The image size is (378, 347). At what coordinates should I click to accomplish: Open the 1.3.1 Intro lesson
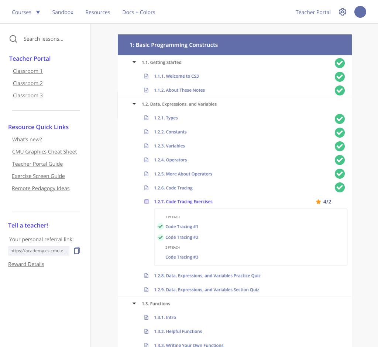point(165,317)
